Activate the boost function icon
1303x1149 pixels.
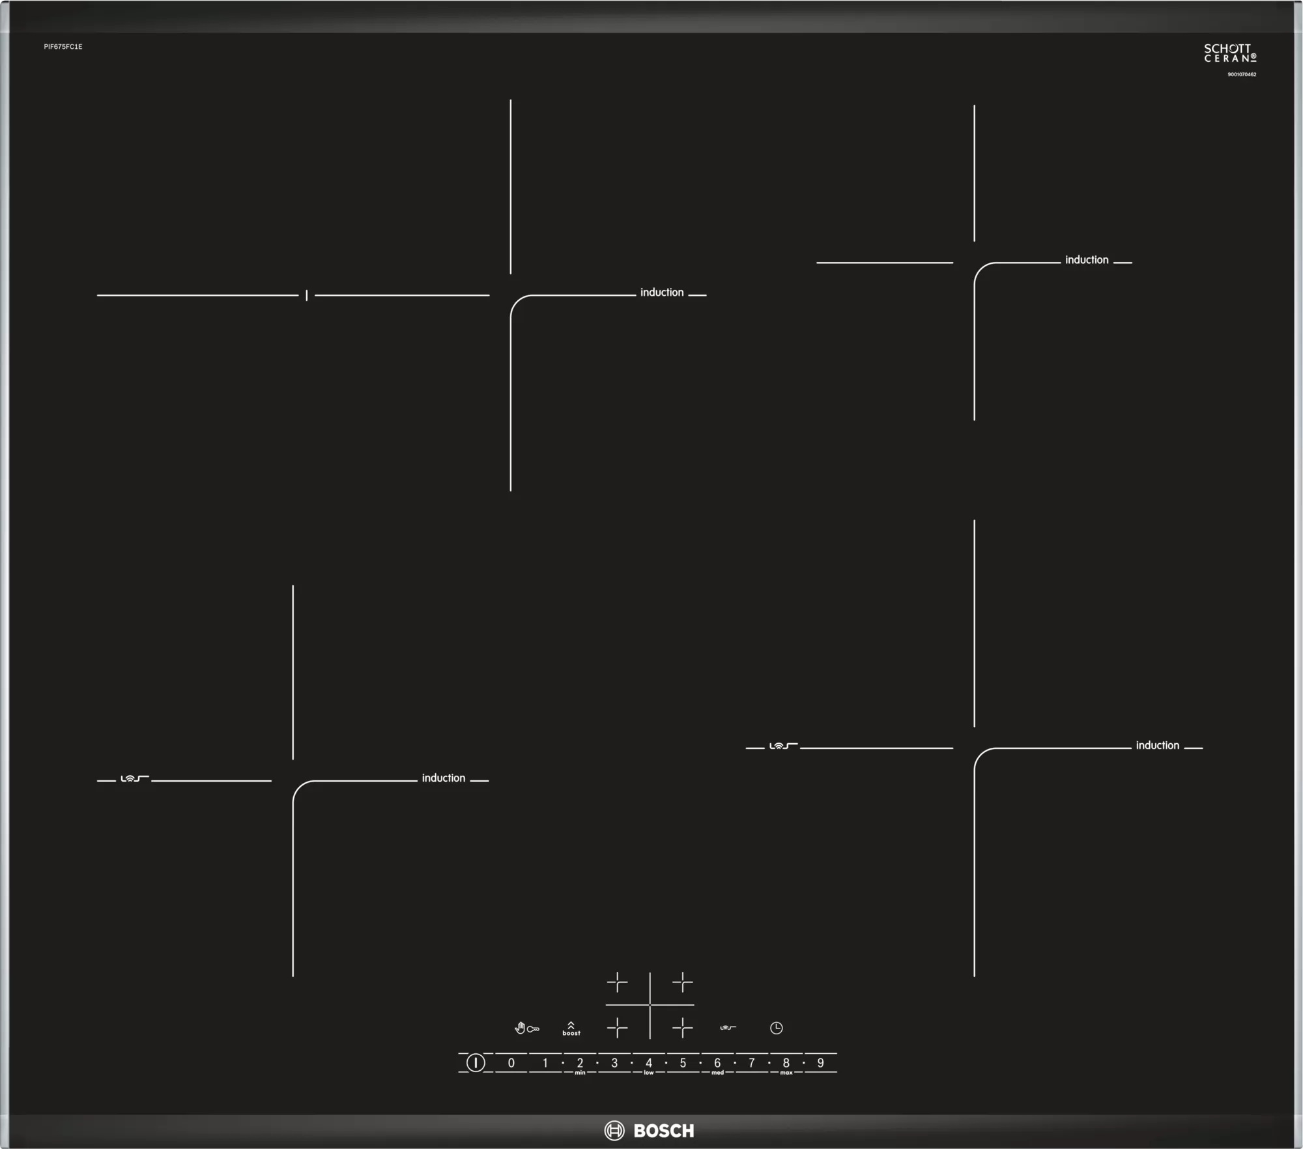tap(571, 1028)
